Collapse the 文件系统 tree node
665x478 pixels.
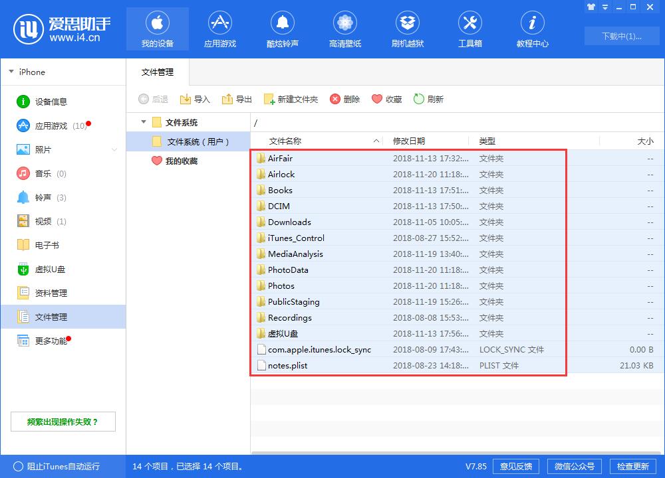[x=144, y=122]
